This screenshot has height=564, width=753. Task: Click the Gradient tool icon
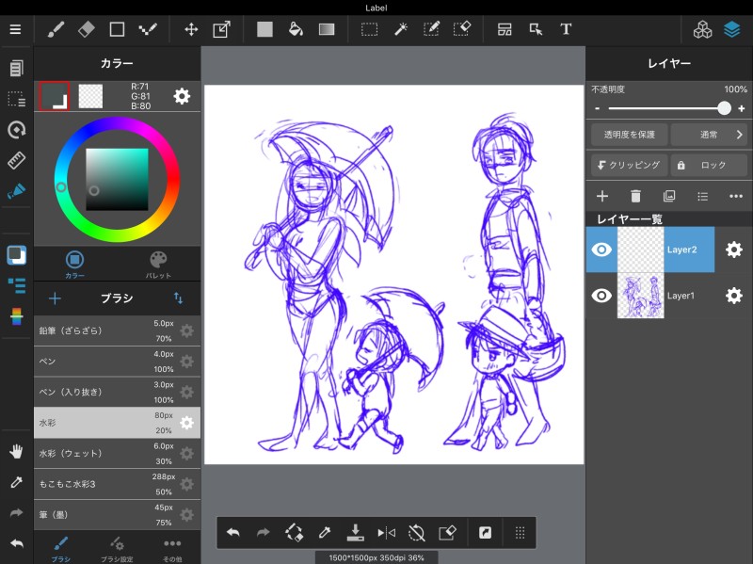click(x=327, y=29)
